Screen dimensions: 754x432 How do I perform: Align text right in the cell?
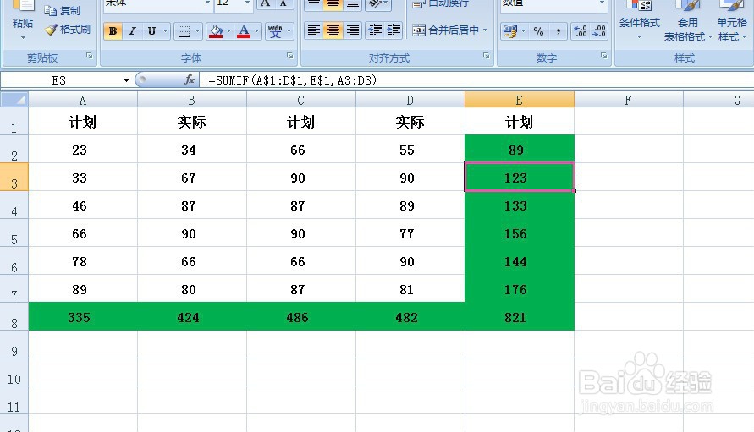(353, 30)
